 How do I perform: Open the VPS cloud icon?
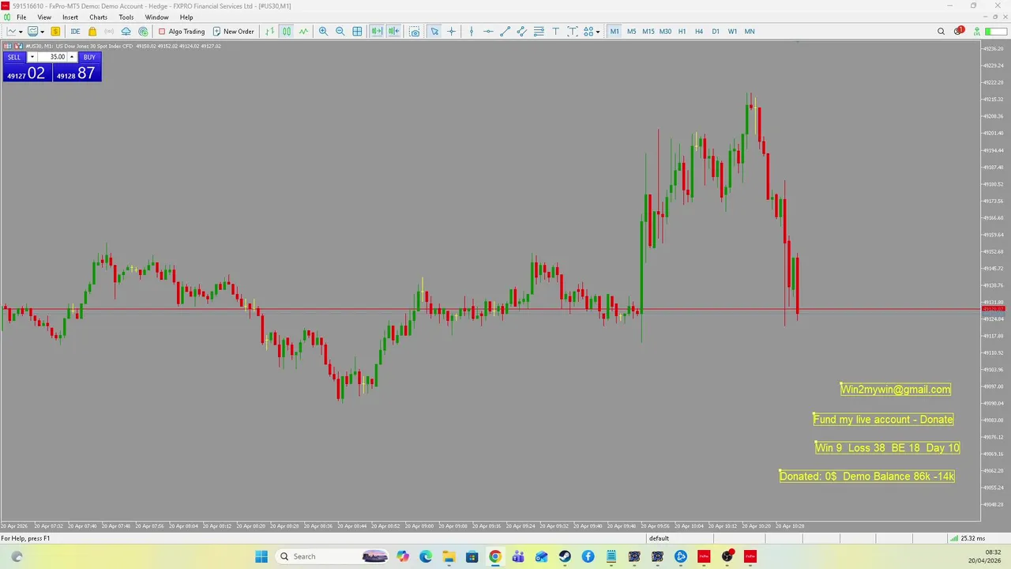pyautogui.click(x=126, y=32)
